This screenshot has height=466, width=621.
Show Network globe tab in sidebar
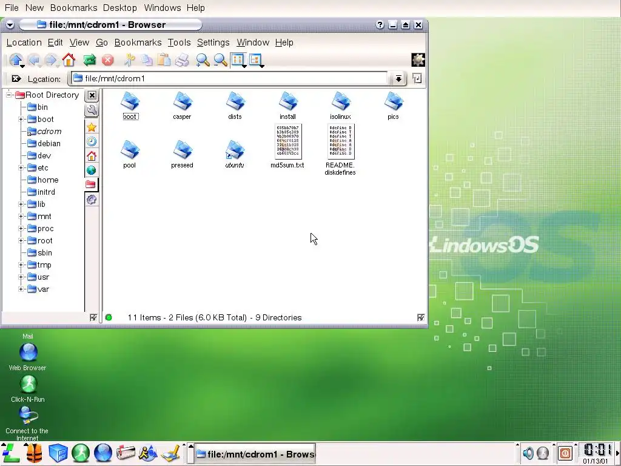click(x=92, y=170)
